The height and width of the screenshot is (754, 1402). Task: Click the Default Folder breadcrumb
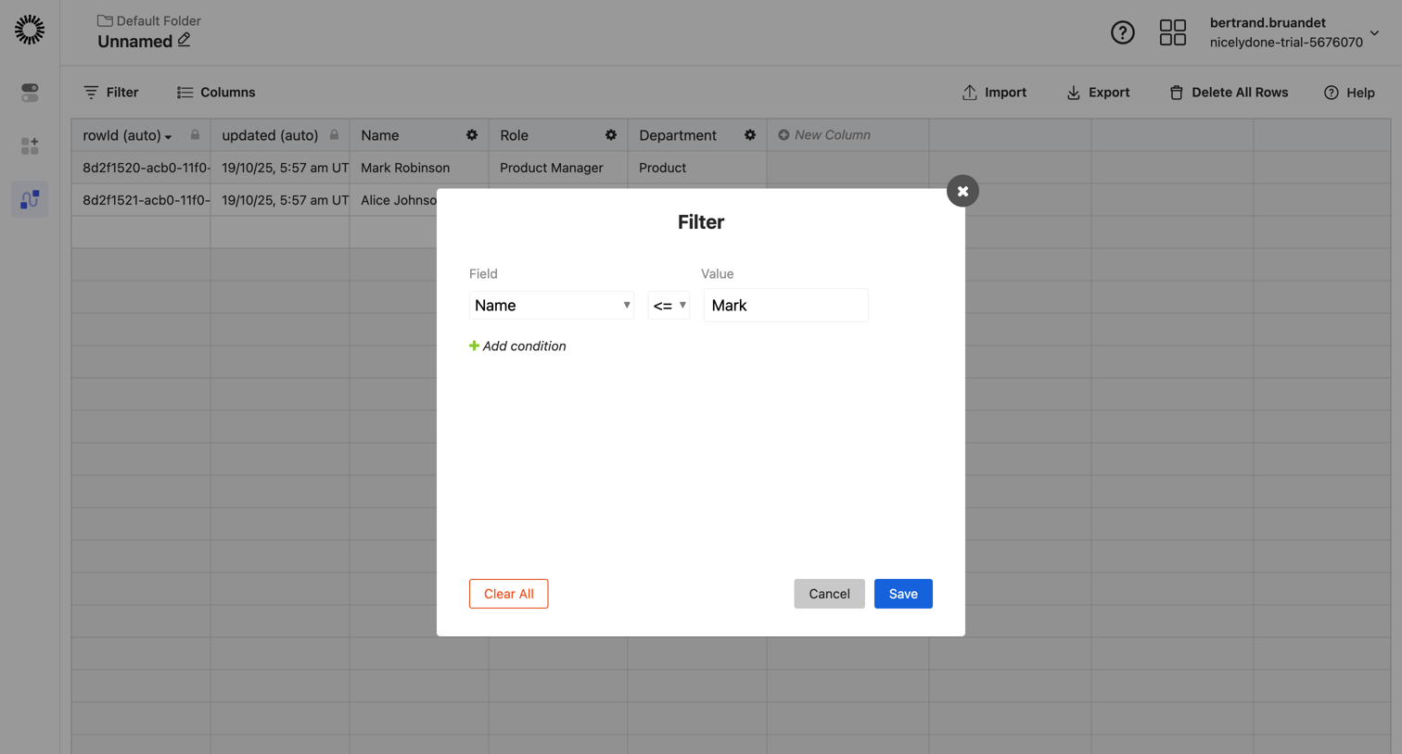(x=149, y=20)
